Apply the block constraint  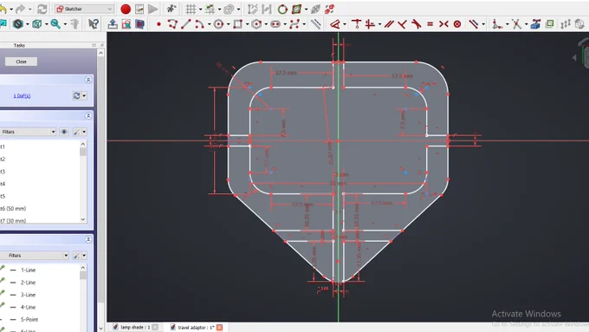pyautogui.click(x=457, y=24)
